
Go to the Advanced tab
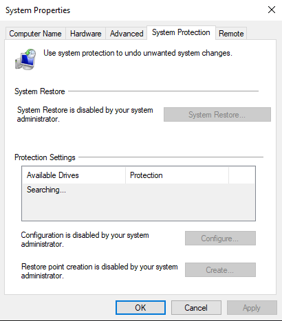click(127, 34)
